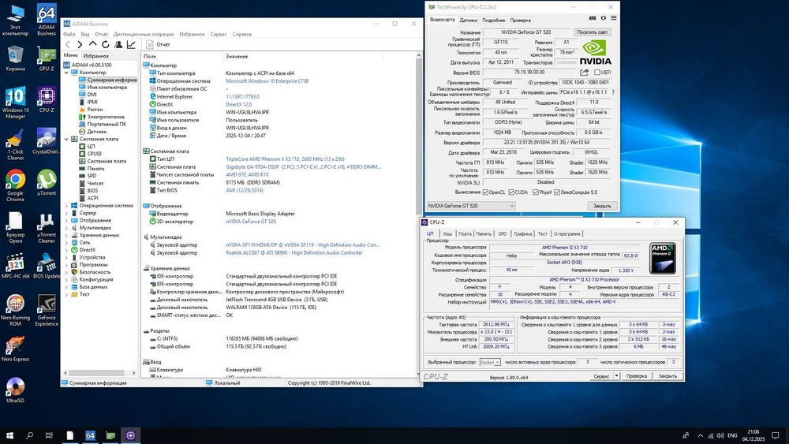Toggle the PhysX checkbox in GPU-Z

pos(536,192)
